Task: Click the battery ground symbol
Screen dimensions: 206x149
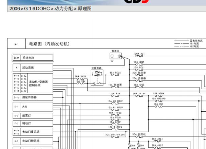Action: pyautogui.click(x=112, y=60)
